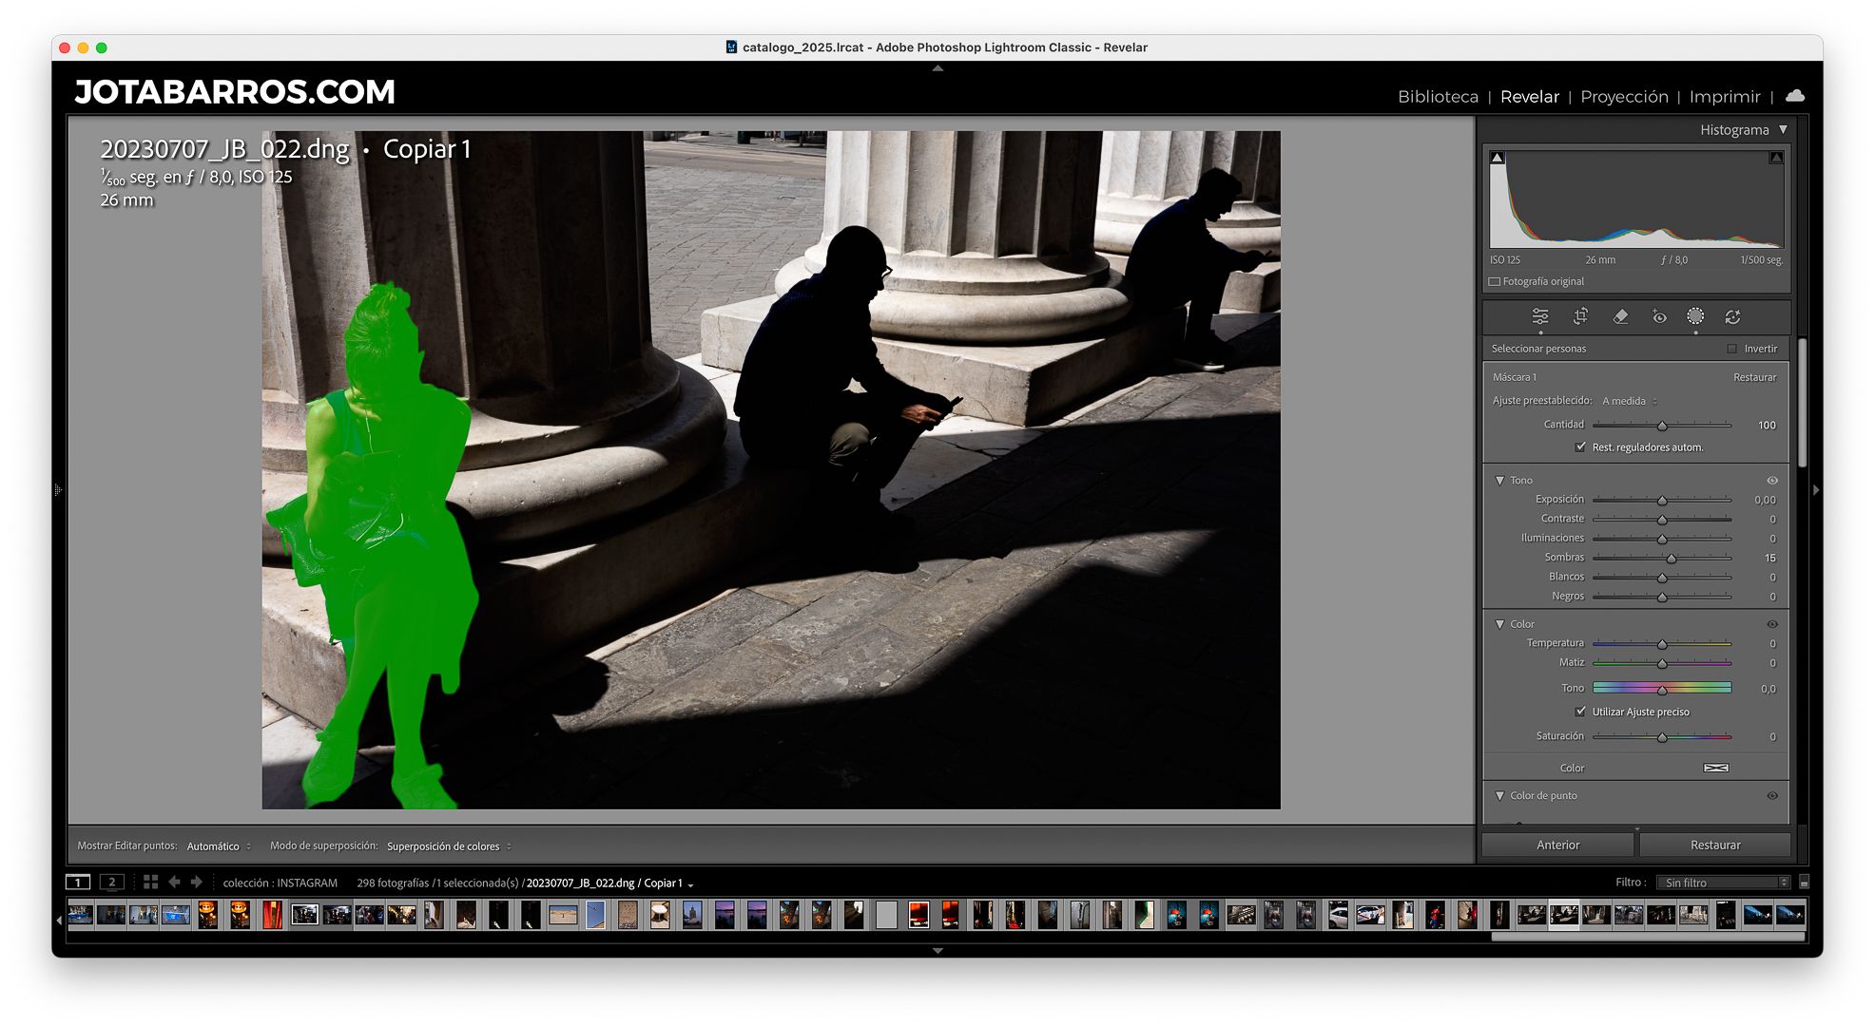The height and width of the screenshot is (1026, 1875).
Task: Click the Anterior button
Action: (1557, 845)
